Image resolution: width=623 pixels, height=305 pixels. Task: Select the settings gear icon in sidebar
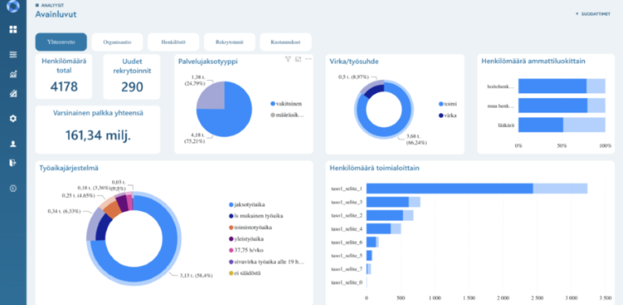tap(13, 118)
